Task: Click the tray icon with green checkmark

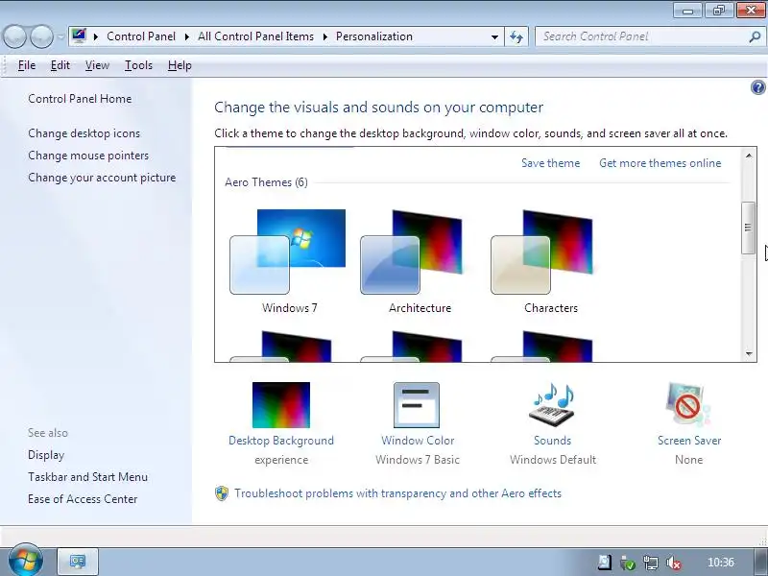Action: [x=628, y=563]
